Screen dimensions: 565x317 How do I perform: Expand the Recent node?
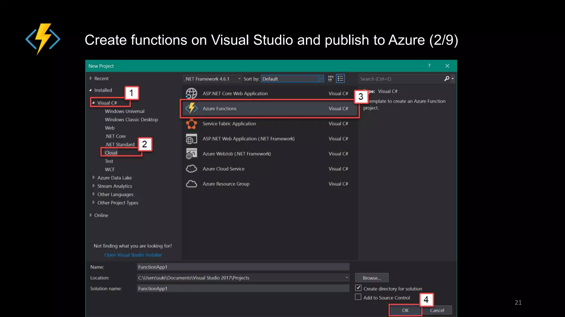[90, 78]
